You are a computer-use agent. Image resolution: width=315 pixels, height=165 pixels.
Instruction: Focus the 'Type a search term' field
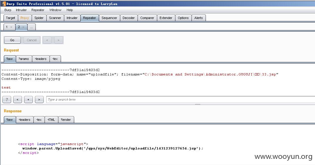[180, 99]
